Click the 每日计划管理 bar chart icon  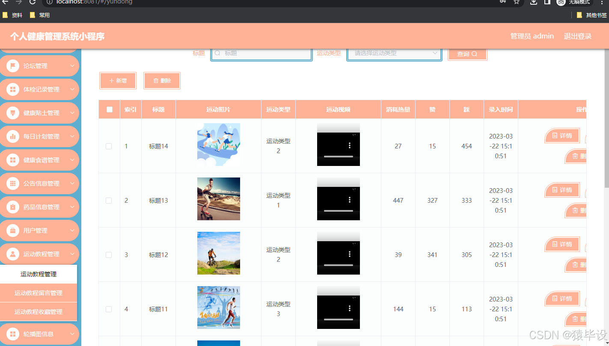13,136
